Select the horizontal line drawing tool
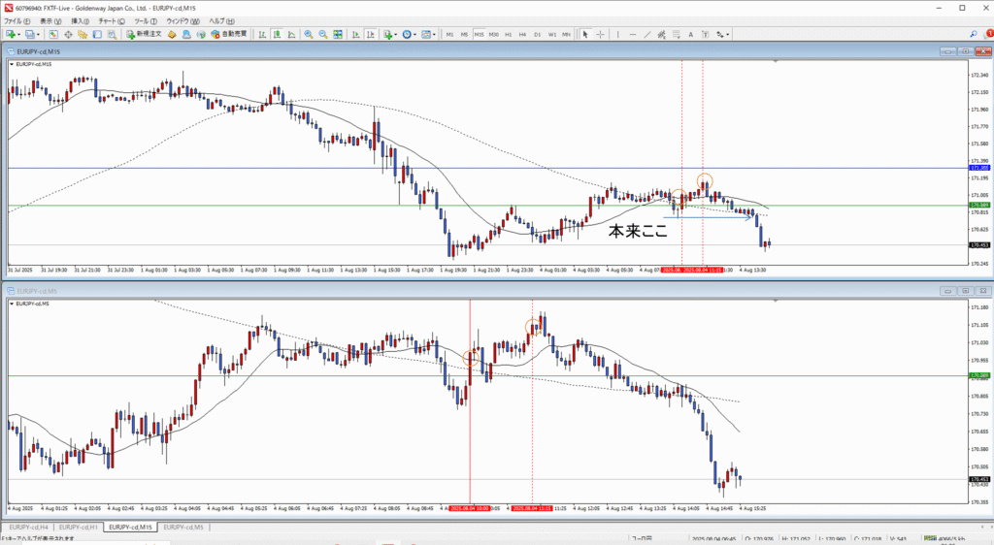The height and width of the screenshot is (545, 994). (633, 34)
